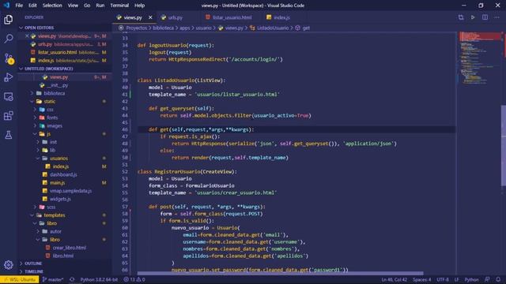Collapse the templates folder

55,215
